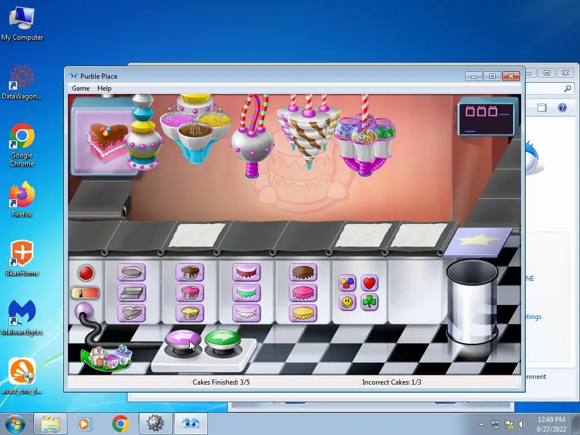
Task: Open Action Center flag in tray
Action: point(509,424)
